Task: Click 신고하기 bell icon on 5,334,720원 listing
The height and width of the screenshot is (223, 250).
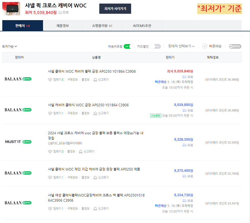Action: click(x=95, y=209)
